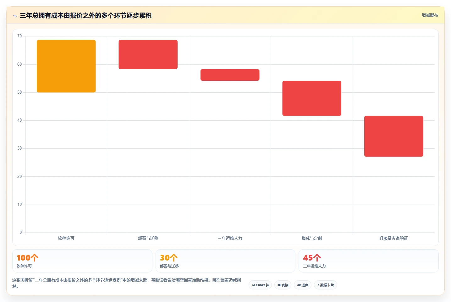This screenshot has width=451, height=302.
Task: Click the red 部署与迁移 bar
Action: [x=148, y=54]
